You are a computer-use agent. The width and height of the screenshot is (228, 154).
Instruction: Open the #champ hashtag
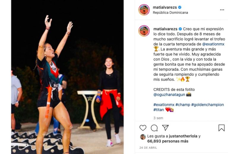pos(183,105)
